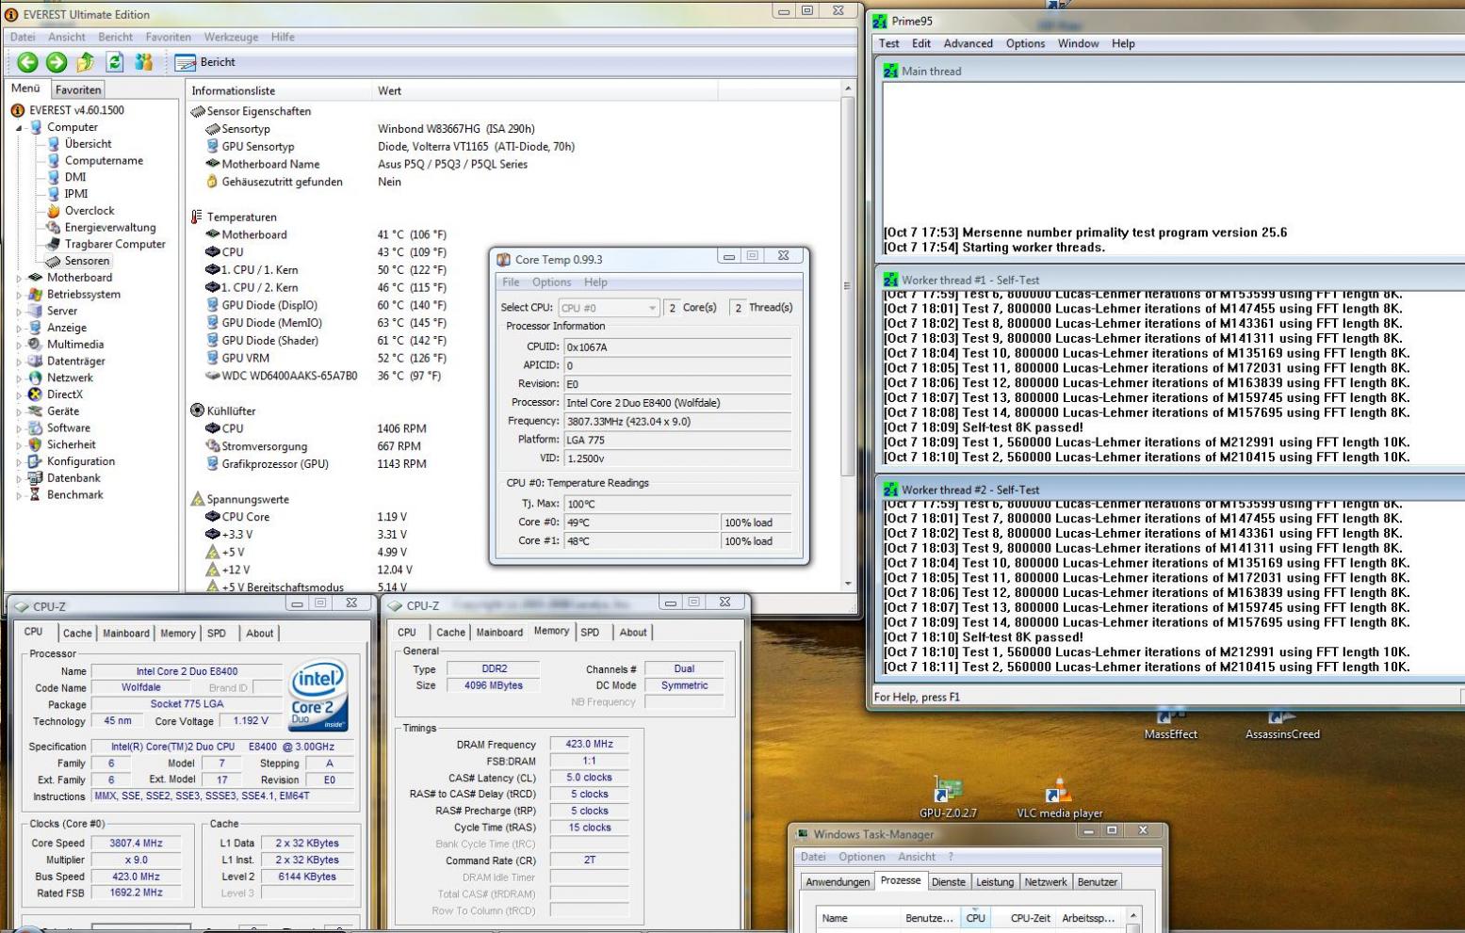Screen dimensions: 1465x933
Task: Click the Sicherheit shield icon in the tree
Action: click(35, 444)
